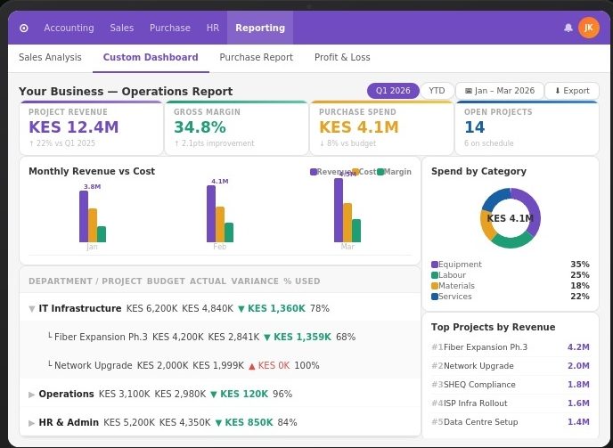Open notifications bell icon
Viewport: 613px width, 448px height.
pos(568,28)
